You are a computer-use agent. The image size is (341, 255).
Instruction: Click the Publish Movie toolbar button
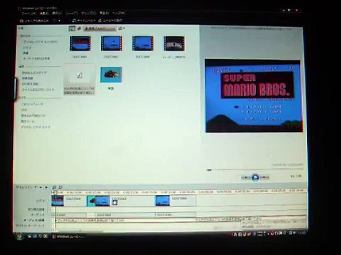[x=110, y=21]
